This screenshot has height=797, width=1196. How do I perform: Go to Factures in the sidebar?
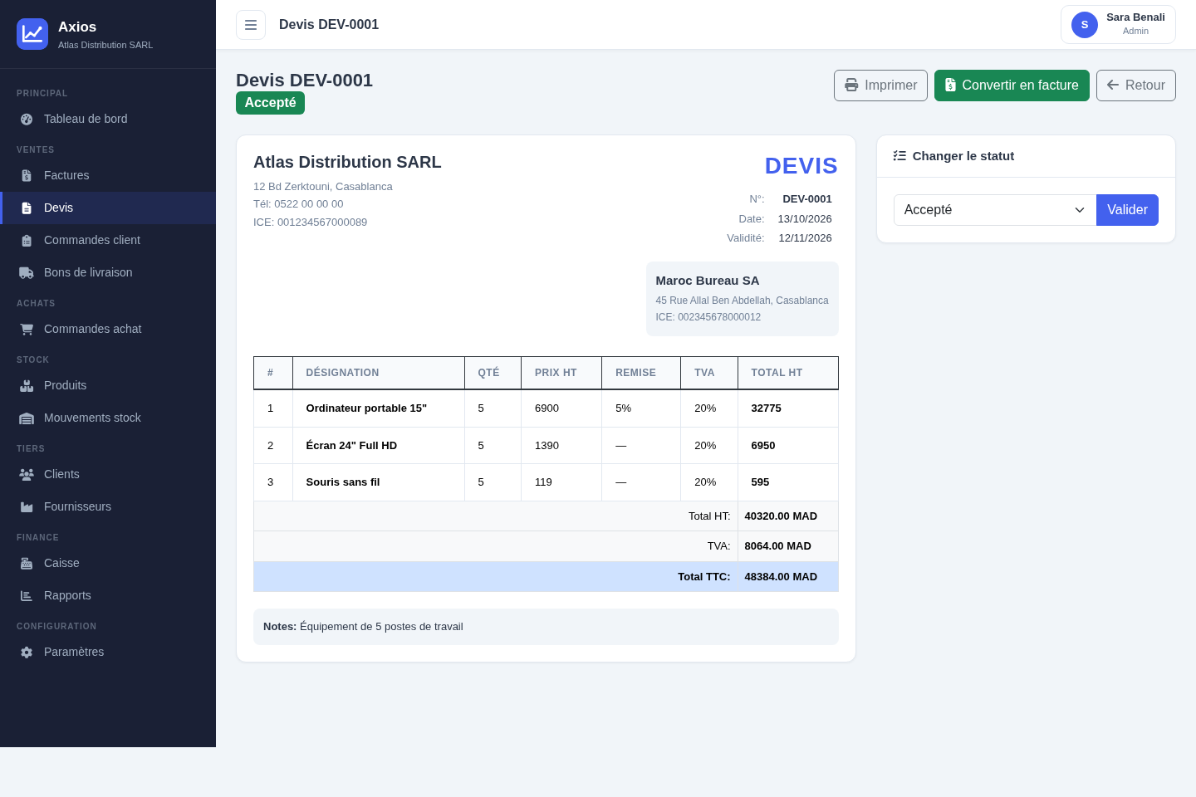tap(108, 175)
